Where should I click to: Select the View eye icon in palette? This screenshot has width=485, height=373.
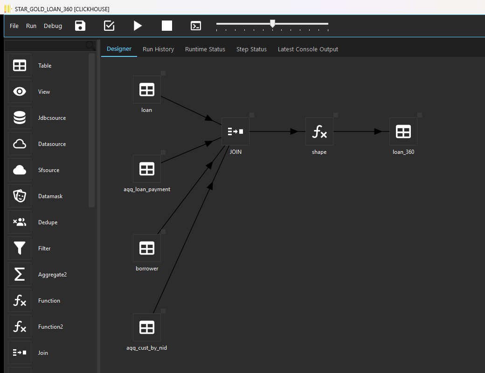(20, 91)
